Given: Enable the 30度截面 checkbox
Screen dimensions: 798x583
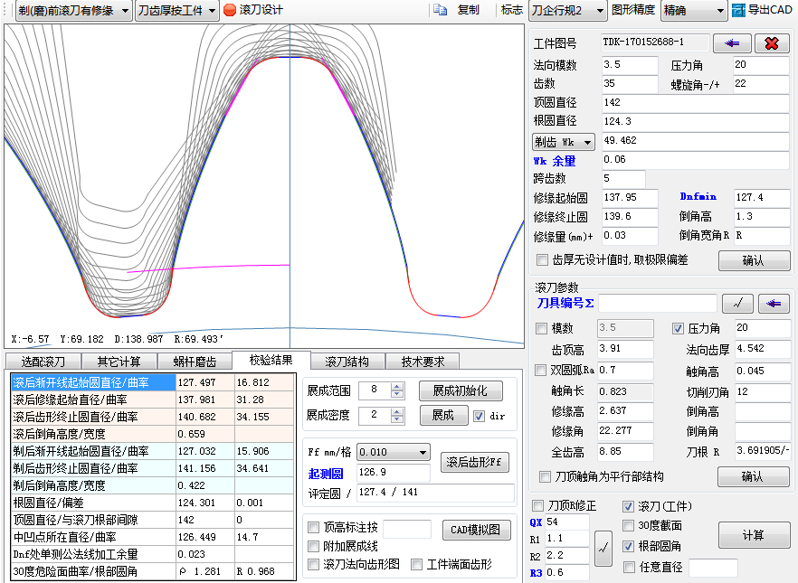Looking at the screenshot, I should point(629,525).
